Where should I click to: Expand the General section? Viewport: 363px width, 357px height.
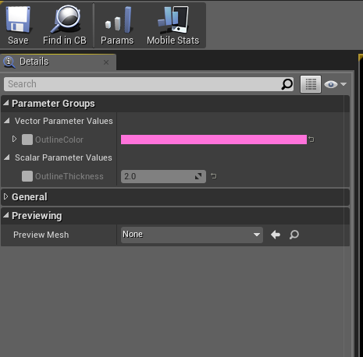(6, 196)
